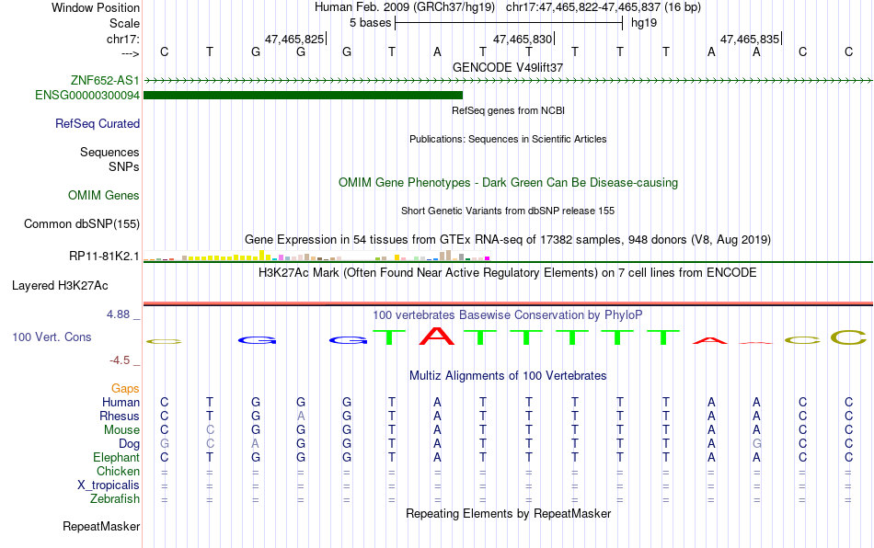Click the light gray A in the Rhesus row
Viewport: 874px width, 548px height.
[301, 416]
